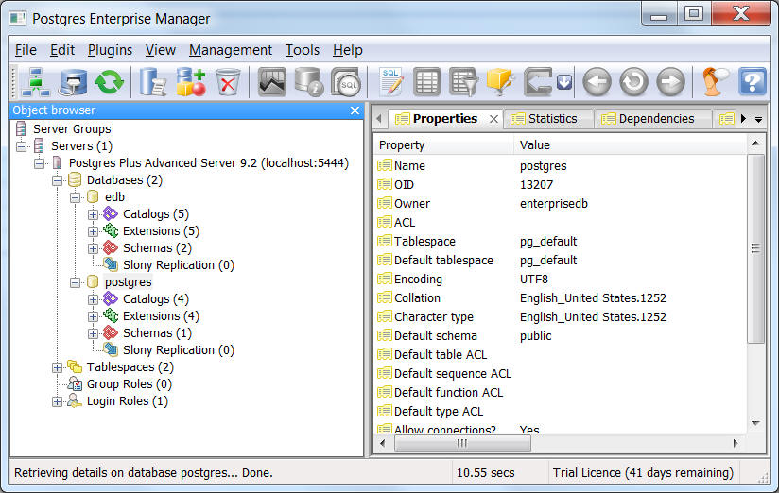The image size is (779, 493).
Task: Open the Dependencies tab
Action: pos(654,119)
